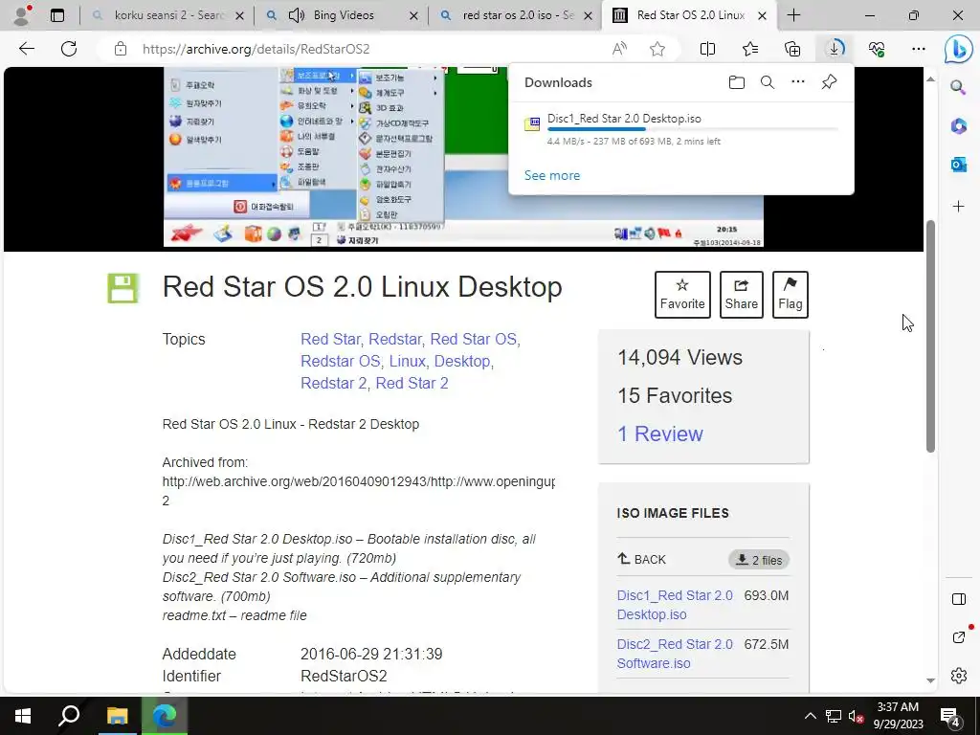
Task: Open the Red Star 2 topic link
Action: tap(412, 383)
